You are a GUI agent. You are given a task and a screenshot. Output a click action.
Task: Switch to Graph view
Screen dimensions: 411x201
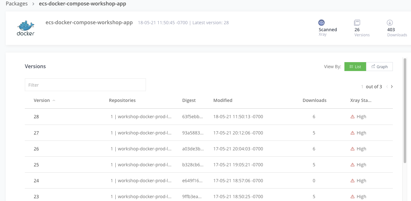pos(379,67)
